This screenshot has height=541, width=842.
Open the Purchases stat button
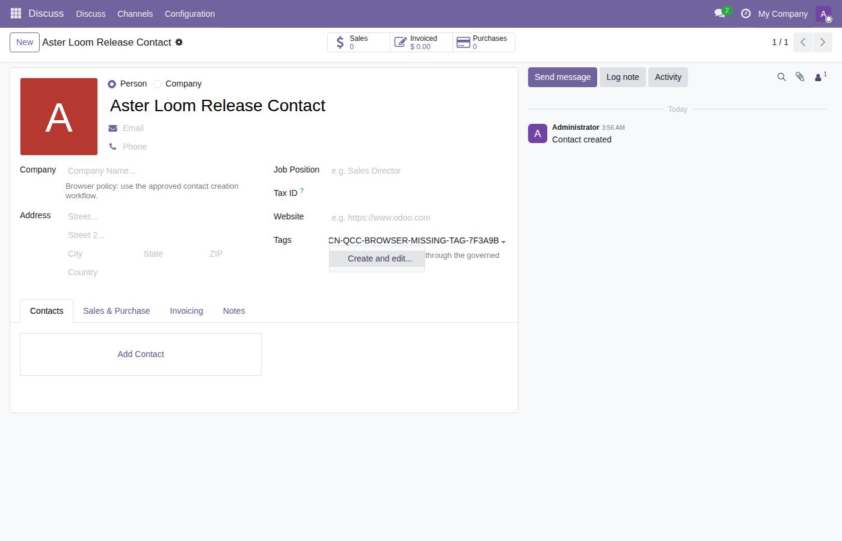pyautogui.click(x=484, y=42)
